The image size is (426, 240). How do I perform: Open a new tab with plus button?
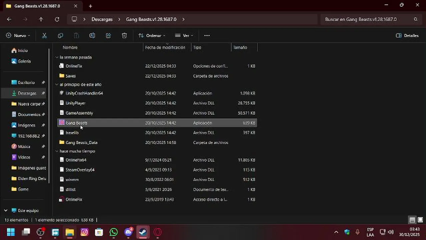pyautogui.click(x=90, y=6)
